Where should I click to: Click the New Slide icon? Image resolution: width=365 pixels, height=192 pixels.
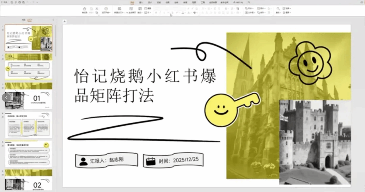pos(119,9)
